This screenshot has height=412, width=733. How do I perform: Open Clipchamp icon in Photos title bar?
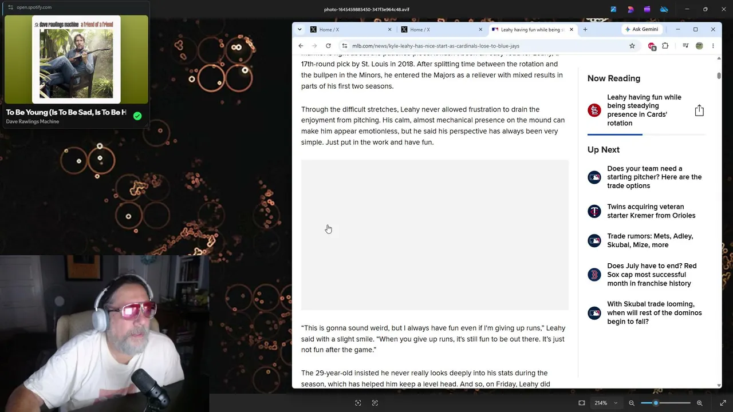coord(647,9)
